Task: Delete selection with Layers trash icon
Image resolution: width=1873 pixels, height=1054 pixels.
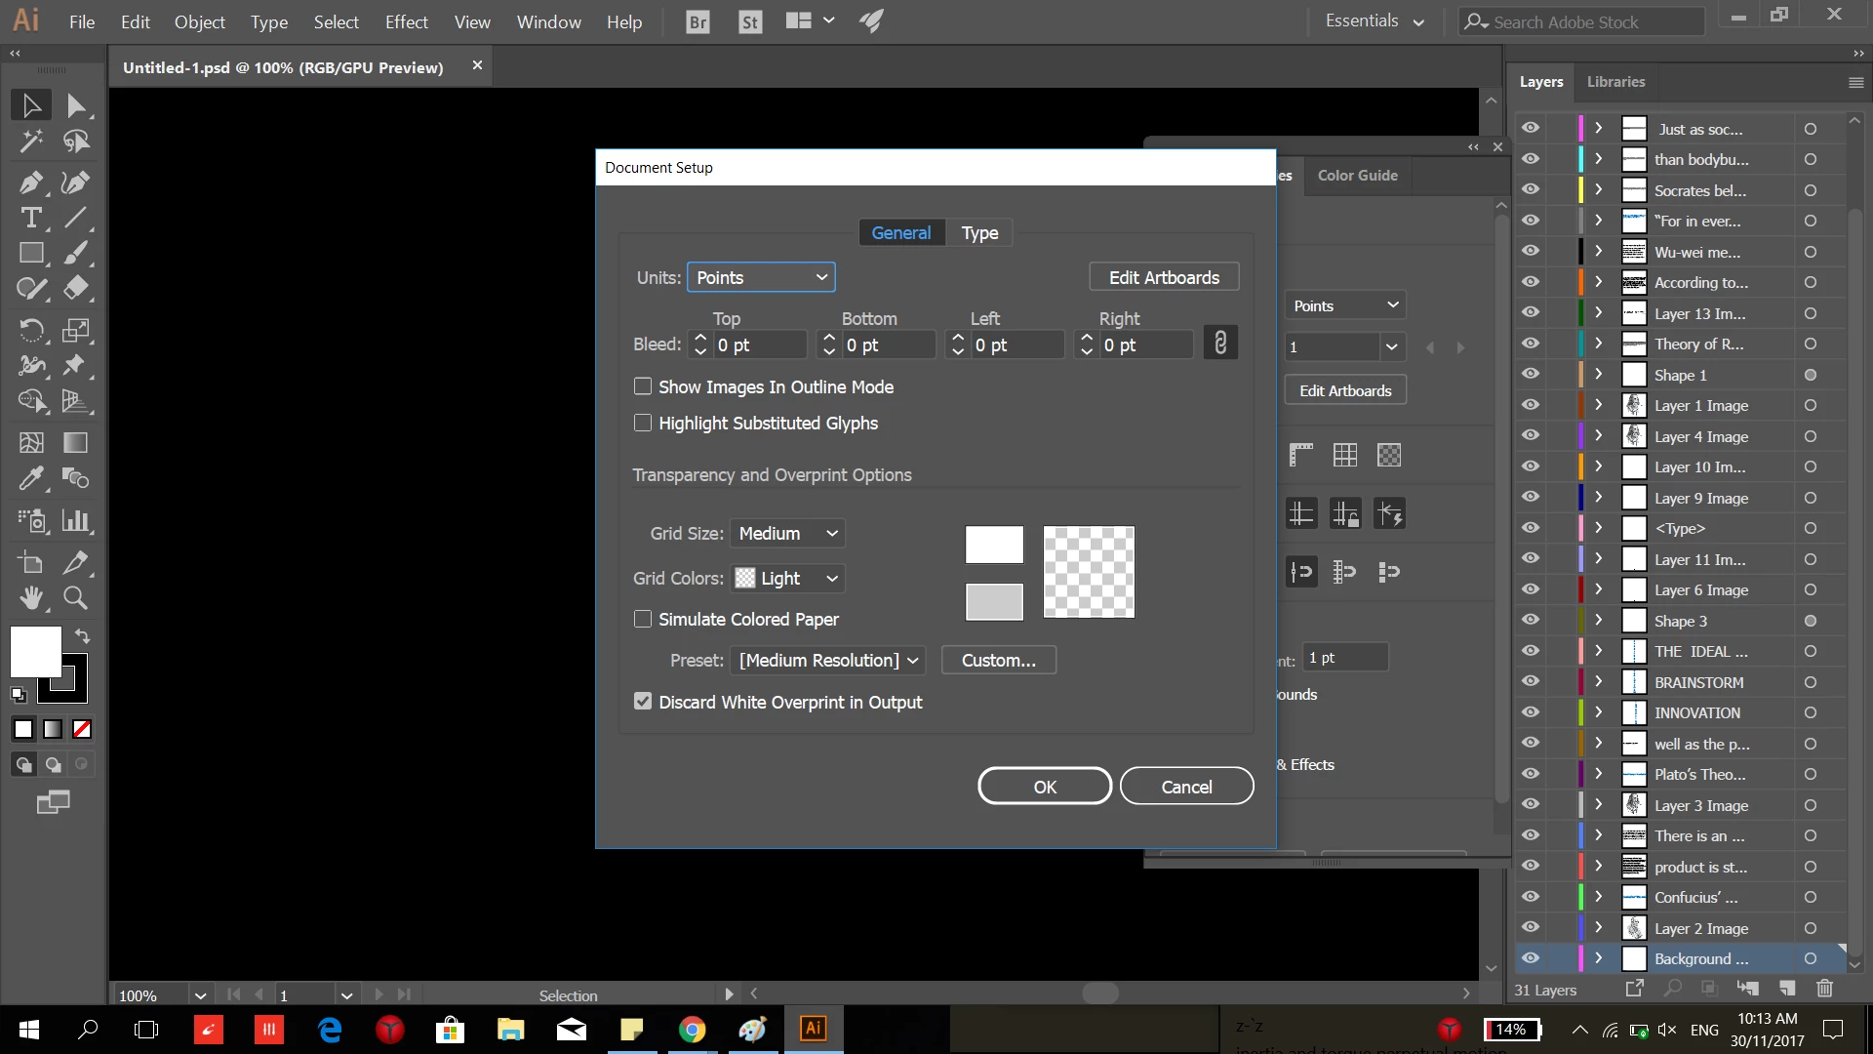Action: click(x=1824, y=989)
